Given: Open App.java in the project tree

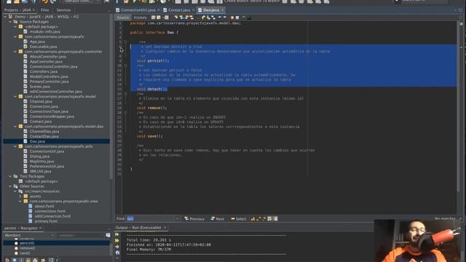Looking at the screenshot, I should (x=37, y=42).
